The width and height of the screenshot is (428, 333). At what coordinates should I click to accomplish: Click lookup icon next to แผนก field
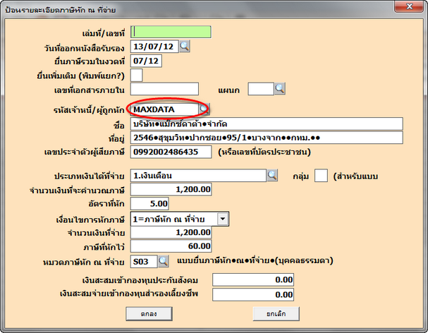coord(279,88)
